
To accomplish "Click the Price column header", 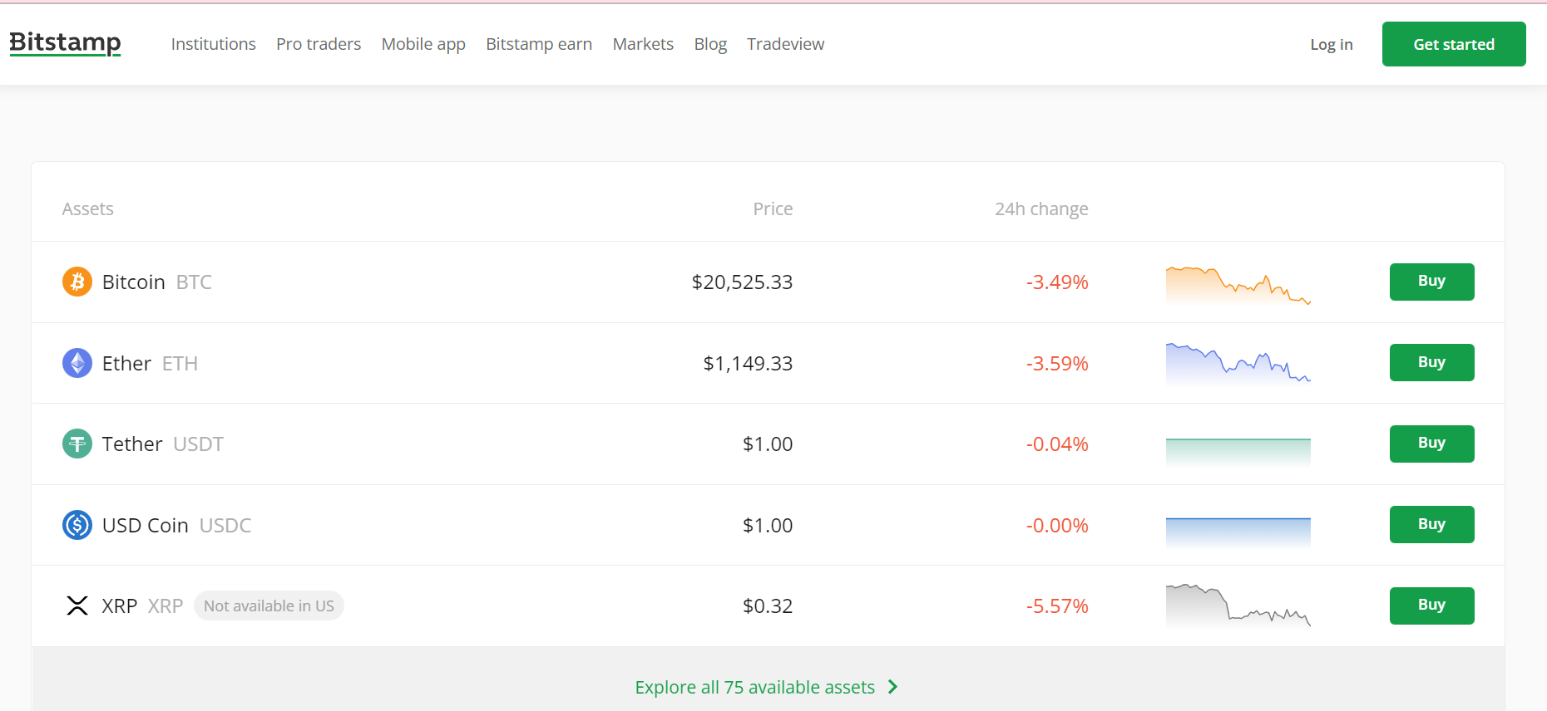I will pos(773,209).
